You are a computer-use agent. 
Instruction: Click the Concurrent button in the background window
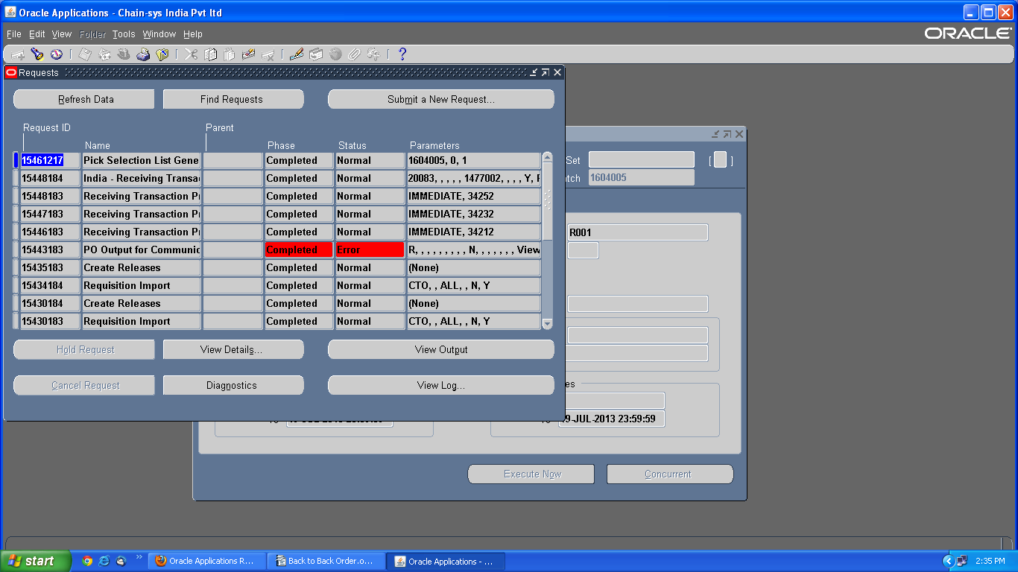[670, 474]
